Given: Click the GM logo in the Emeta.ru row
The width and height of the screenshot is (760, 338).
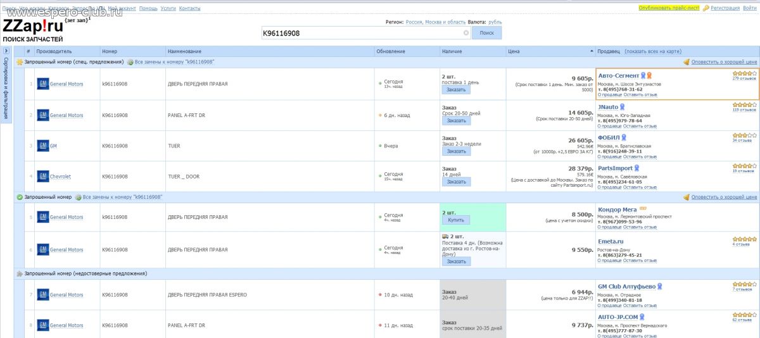Looking at the screenshot, I should tap(43, 249).
